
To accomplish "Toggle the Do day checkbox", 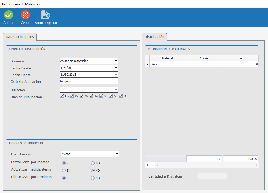I will (x=121, y=96).
